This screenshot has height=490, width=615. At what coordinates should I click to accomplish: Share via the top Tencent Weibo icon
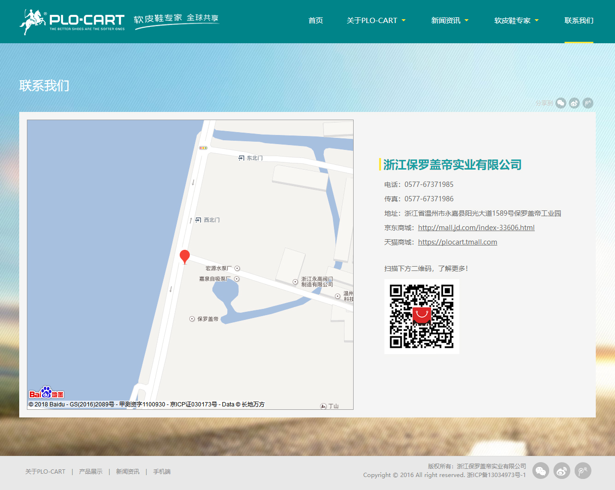pyautogui.click(x=588, y=103)
